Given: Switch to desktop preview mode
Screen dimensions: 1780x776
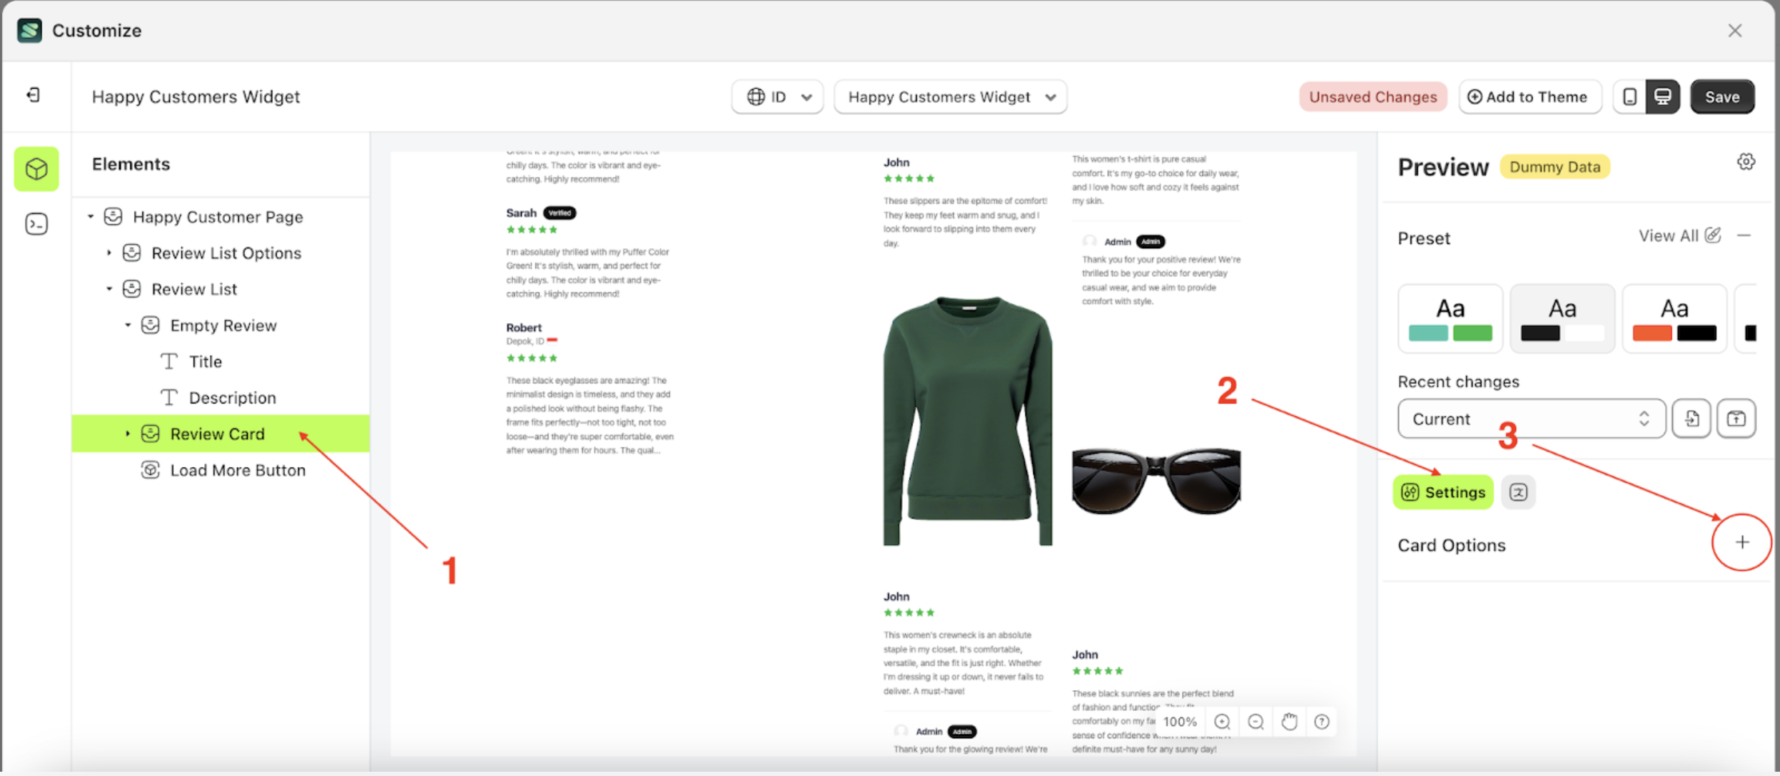Looking at the screenshot, I should 1662,97.
